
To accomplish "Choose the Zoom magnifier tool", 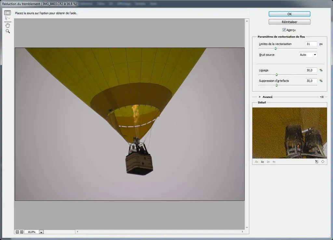I will tap(7, 32).
